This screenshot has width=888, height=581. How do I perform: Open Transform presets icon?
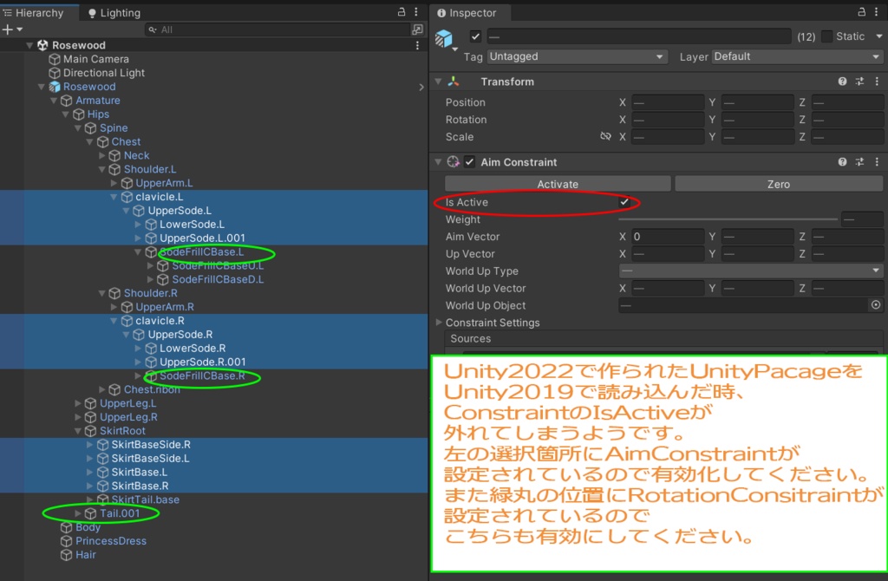[x=859, y=82]
